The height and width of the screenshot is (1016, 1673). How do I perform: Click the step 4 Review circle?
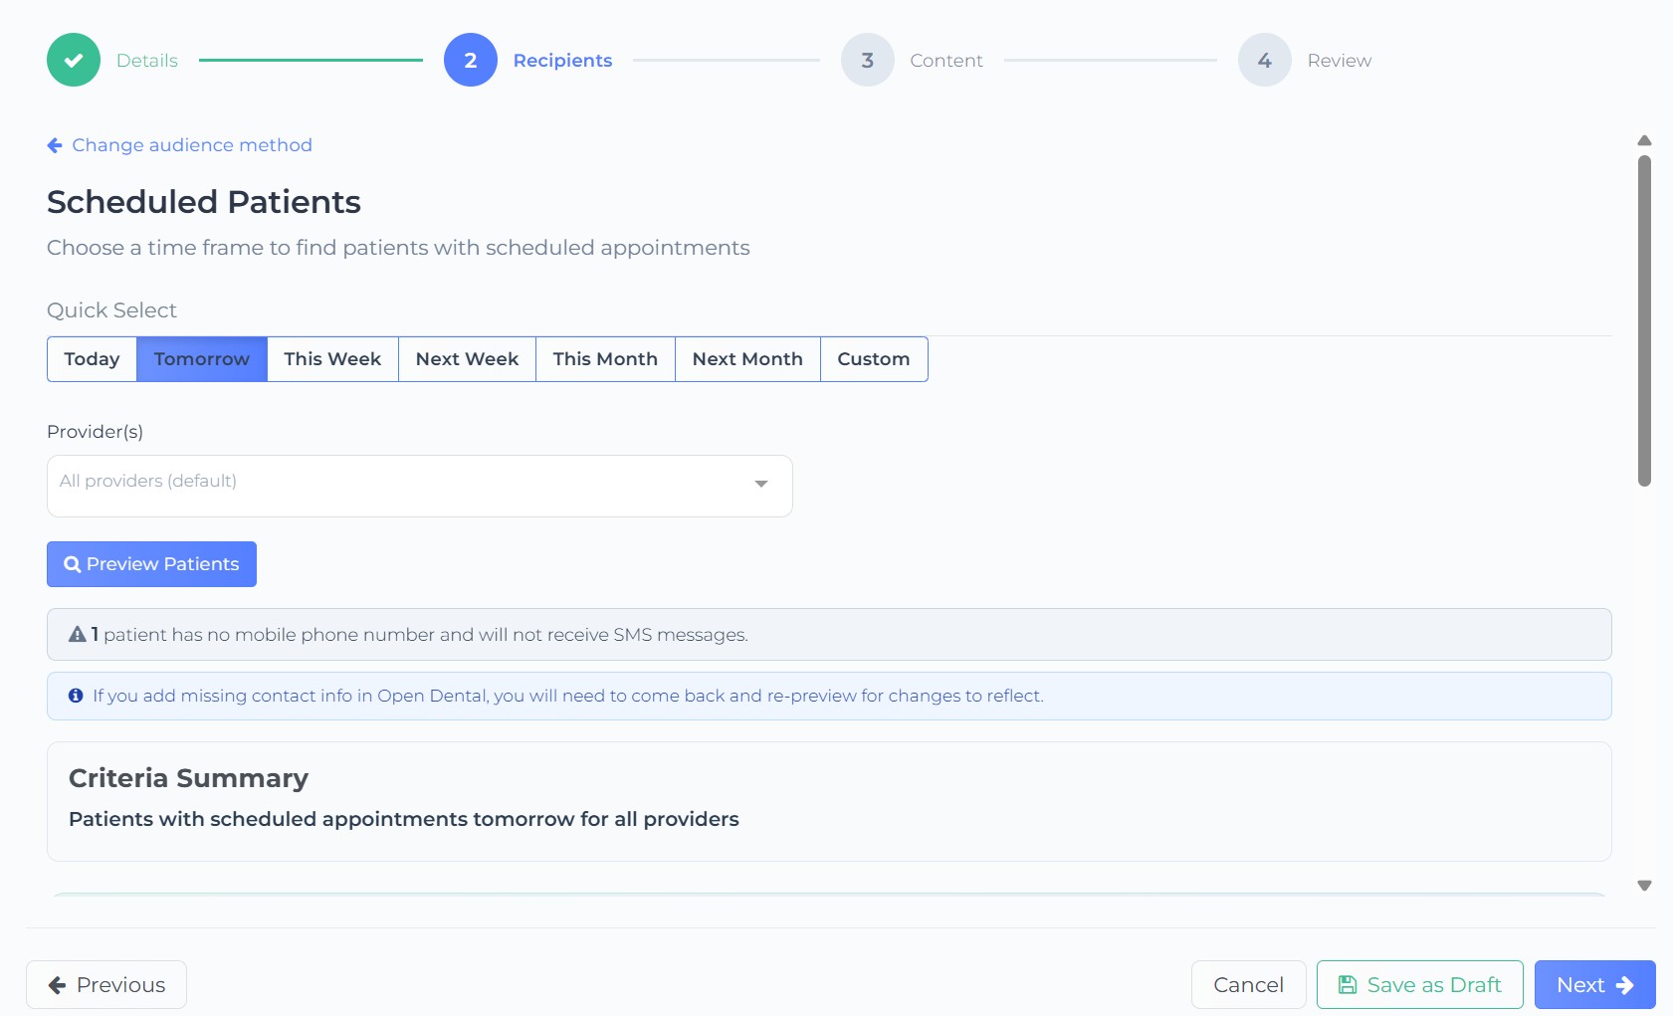(1264, 60)
